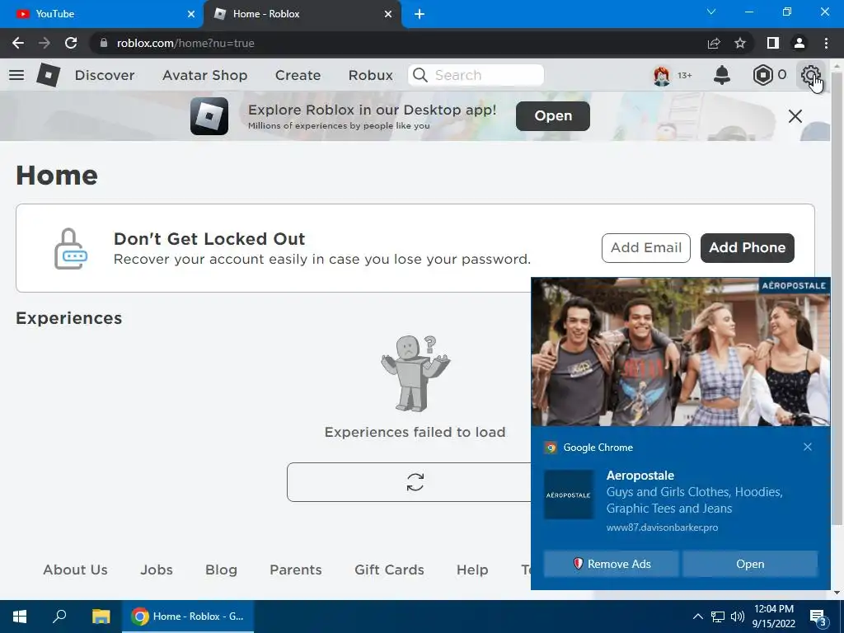844x633 pixels.
Task: Click the 13+ age label
Action: tap(684, 75)
